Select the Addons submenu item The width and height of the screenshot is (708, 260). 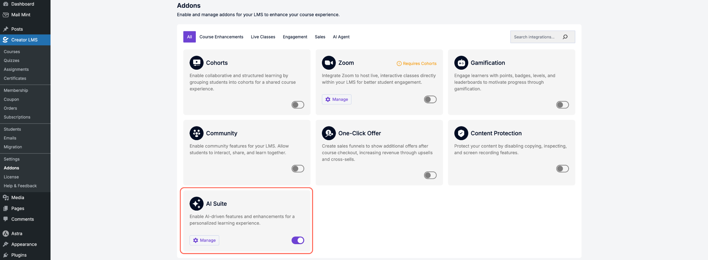point(11,168)
